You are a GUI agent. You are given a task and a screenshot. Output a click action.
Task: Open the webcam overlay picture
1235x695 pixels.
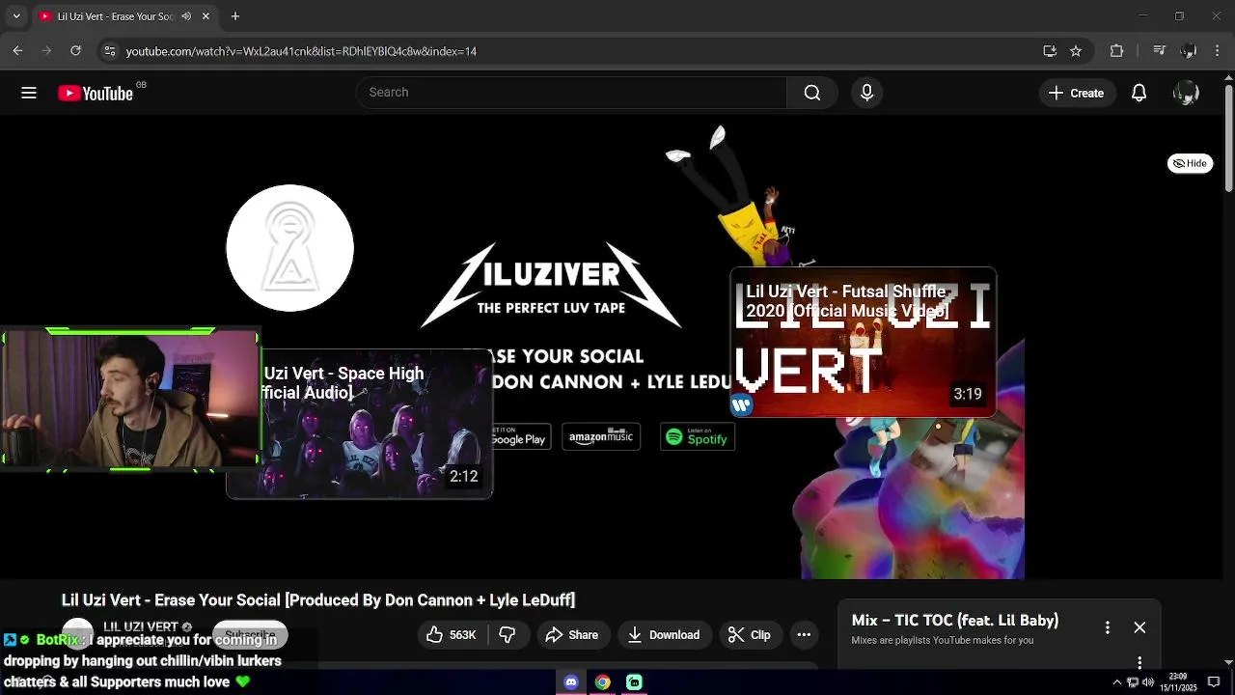pyautogui.click(x=130, y=400)
